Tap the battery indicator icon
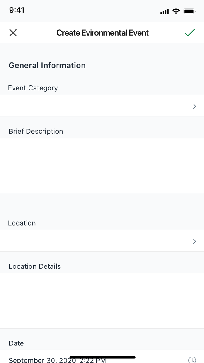The width and height of the screenshot is (204, 363). point(189,11)
